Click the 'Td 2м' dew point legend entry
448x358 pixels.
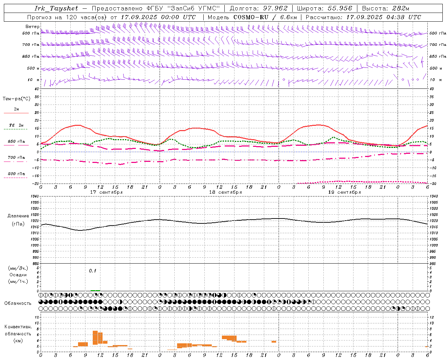[x=16, y=125]
